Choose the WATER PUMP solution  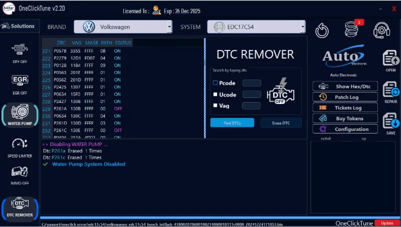[x=20, y=115]
